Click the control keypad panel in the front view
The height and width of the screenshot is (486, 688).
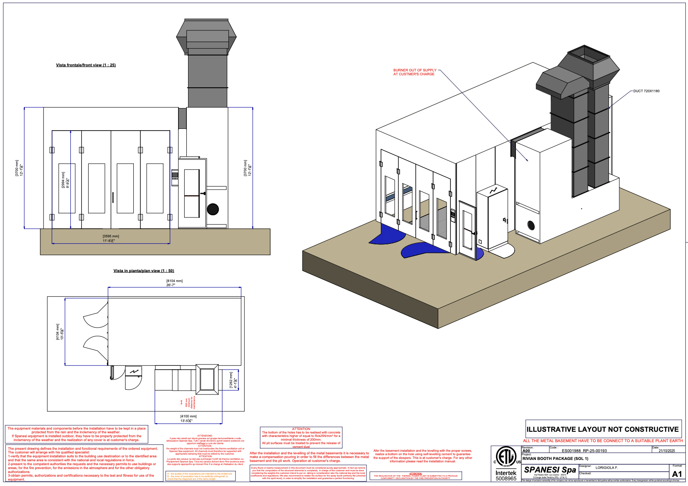175,177
